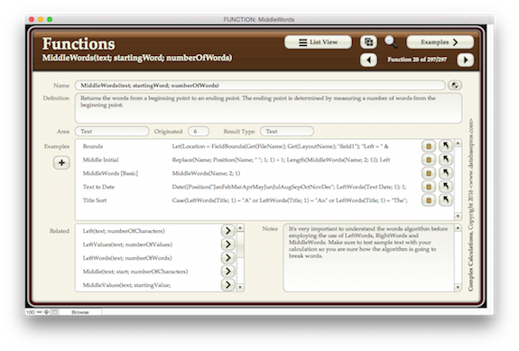The image size is (519, 351).
Task: Open the Browse mode pop-up menu
Action: [x=80, y=312]
